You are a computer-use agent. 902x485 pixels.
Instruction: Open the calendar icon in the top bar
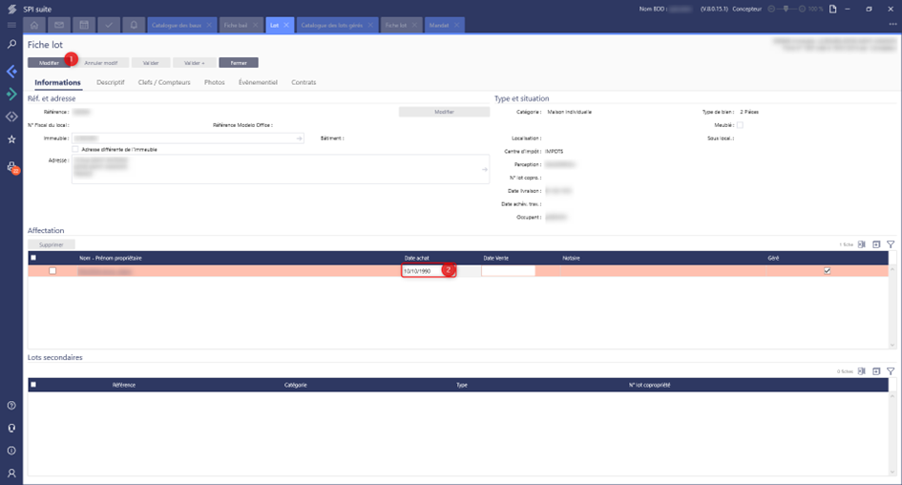[x=84, y=25]
